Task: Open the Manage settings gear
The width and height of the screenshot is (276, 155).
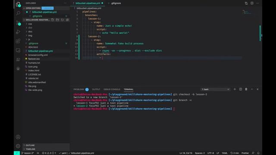Action: [x=18, y=146]
